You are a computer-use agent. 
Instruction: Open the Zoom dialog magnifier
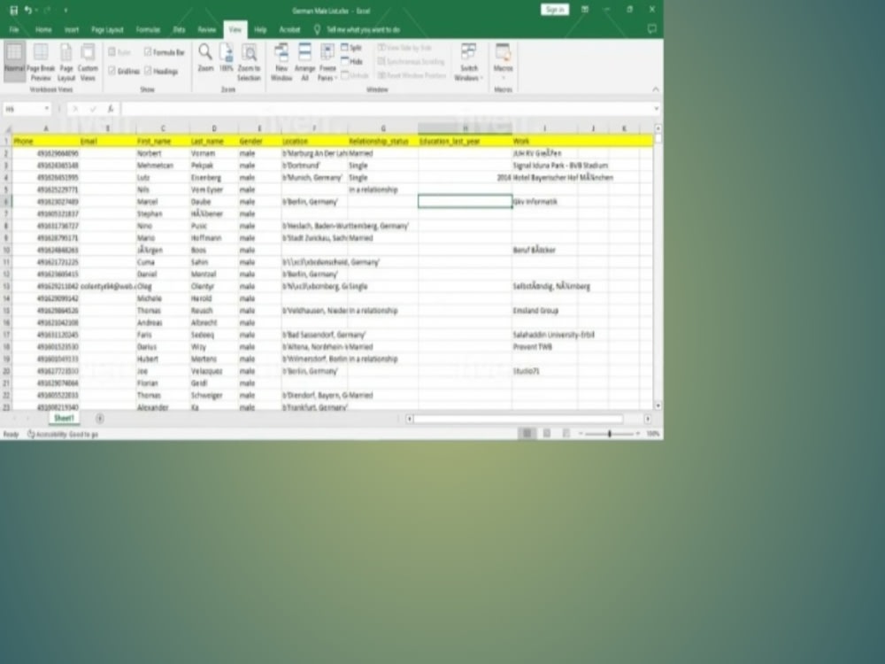pyautogui.click(x=205, y=58)
